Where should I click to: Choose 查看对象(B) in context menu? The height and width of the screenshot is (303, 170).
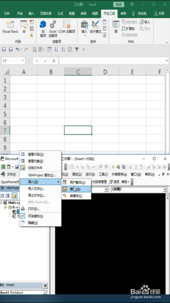[41, 161]
